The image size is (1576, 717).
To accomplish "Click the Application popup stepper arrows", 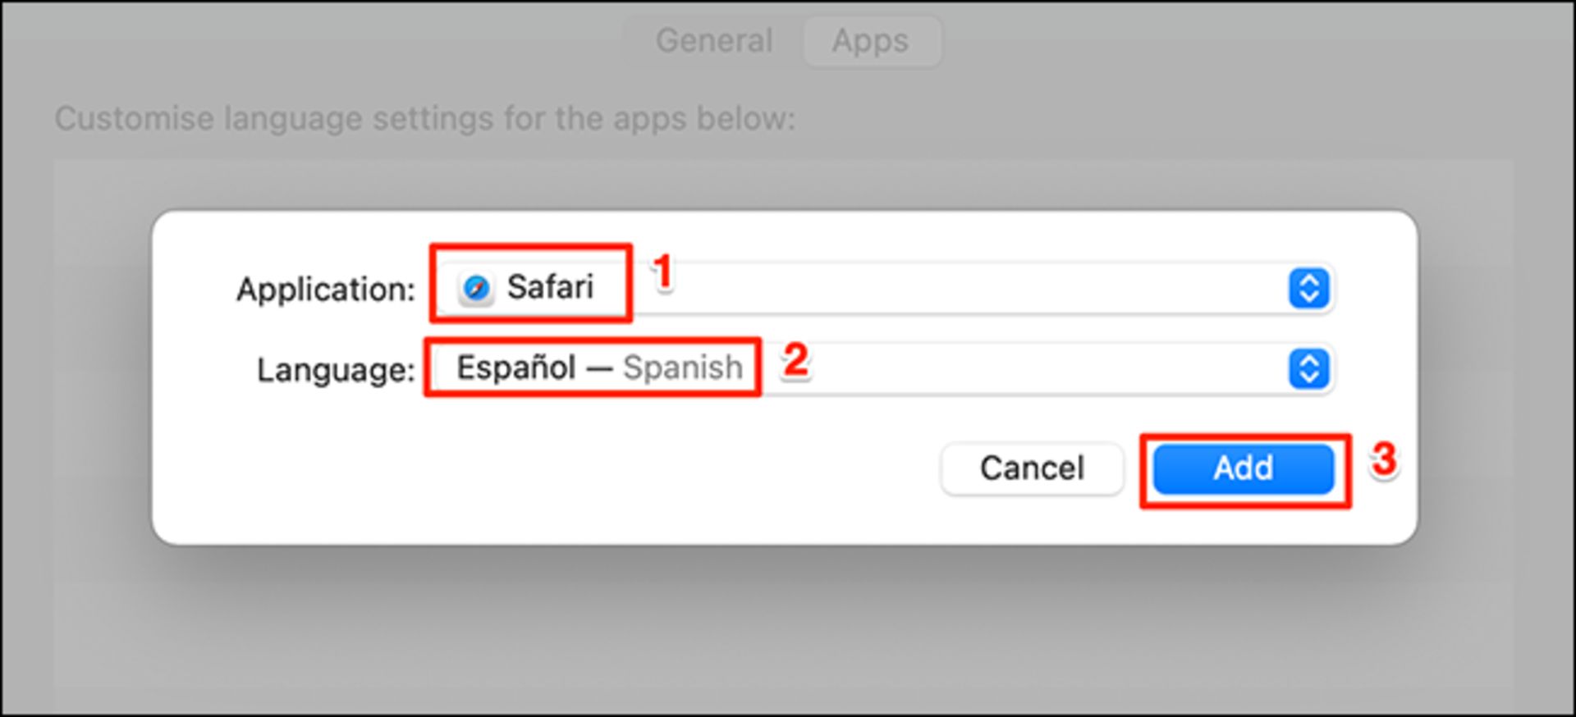I will click(x=1308, y=288).
